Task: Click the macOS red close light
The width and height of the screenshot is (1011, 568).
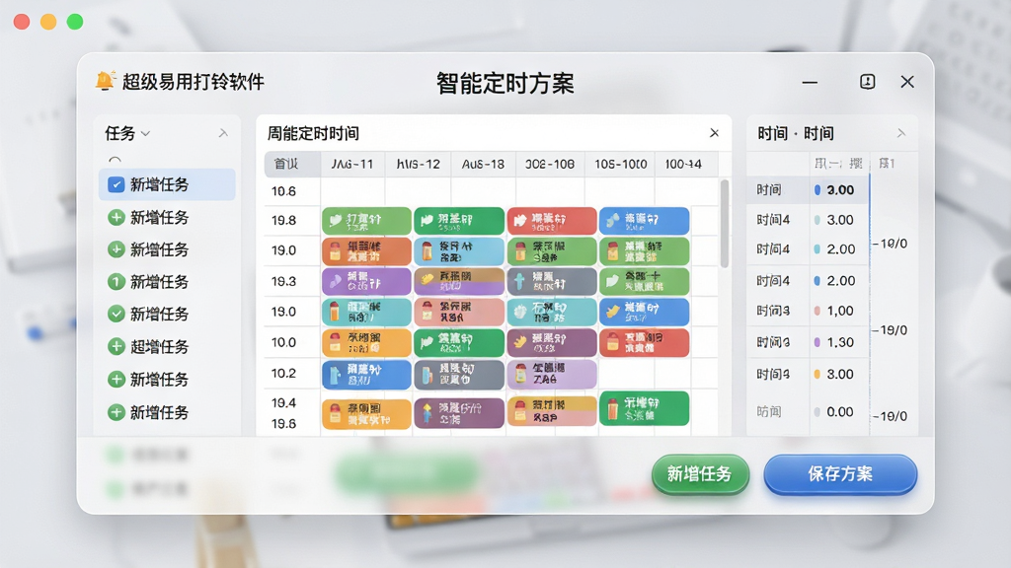Action: tap(22, 22)
